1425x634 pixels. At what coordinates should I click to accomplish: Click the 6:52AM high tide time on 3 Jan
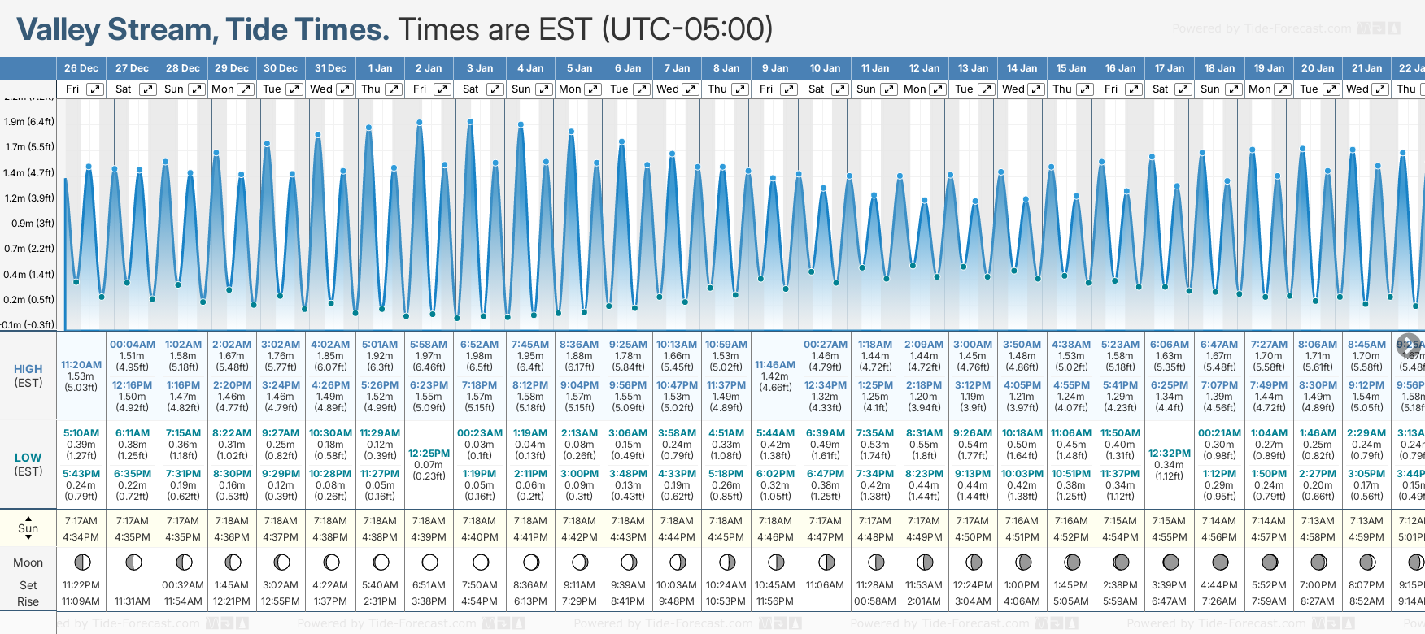point(479,345)
